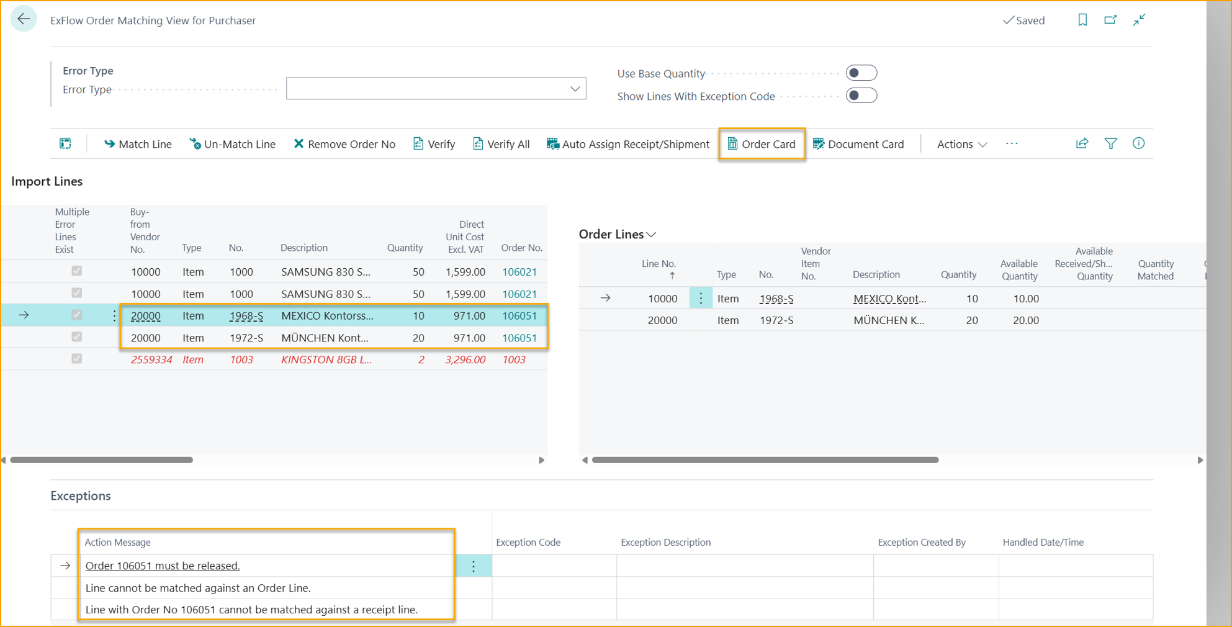Expand the Order Lines section chevron

(651, 235)
